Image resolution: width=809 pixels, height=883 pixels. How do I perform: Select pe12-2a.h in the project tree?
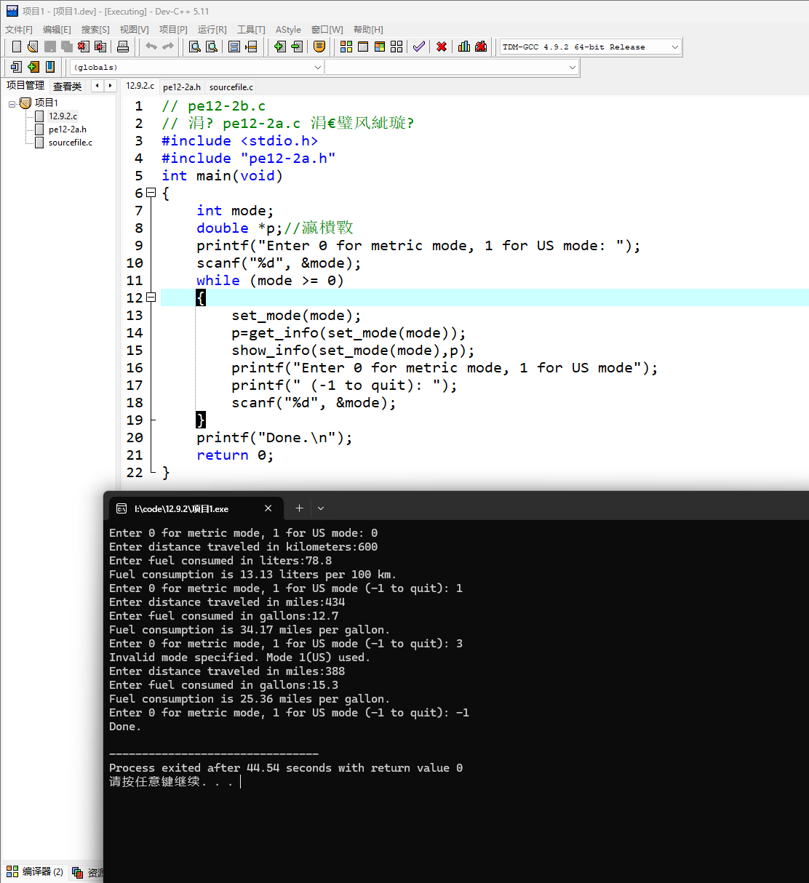67,129
